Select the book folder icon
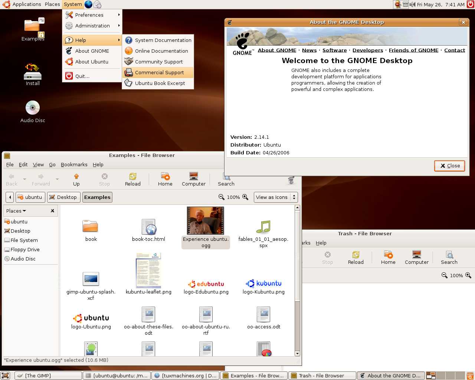This screenshot has width=475, height=380. pos(91,230)
